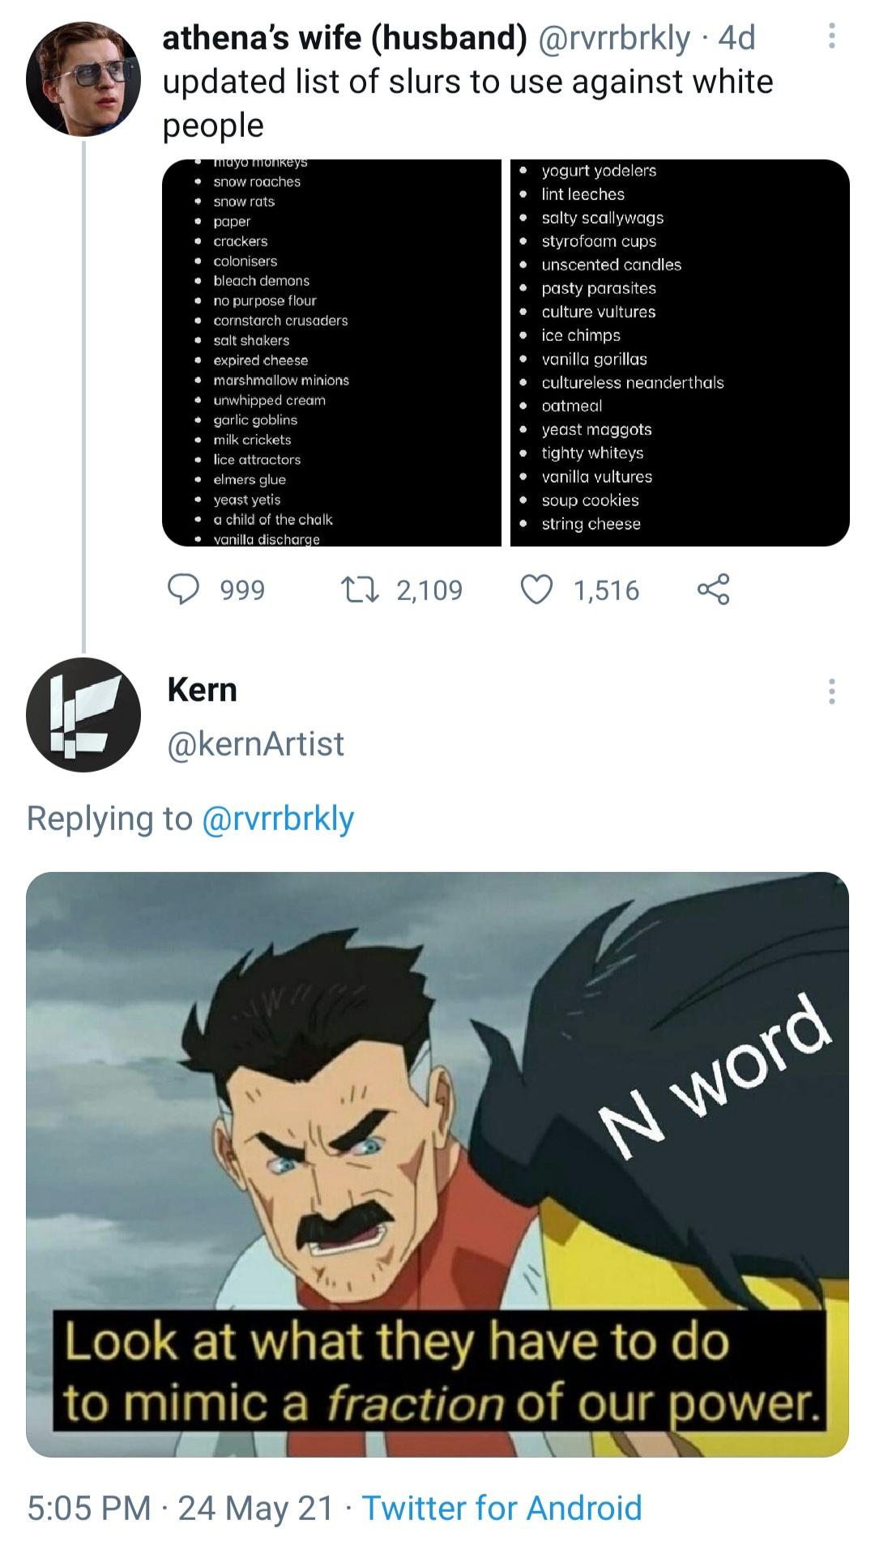Open the @kernArtist handle
Screen dimensions: 875x1554
[x=256, y=743]
